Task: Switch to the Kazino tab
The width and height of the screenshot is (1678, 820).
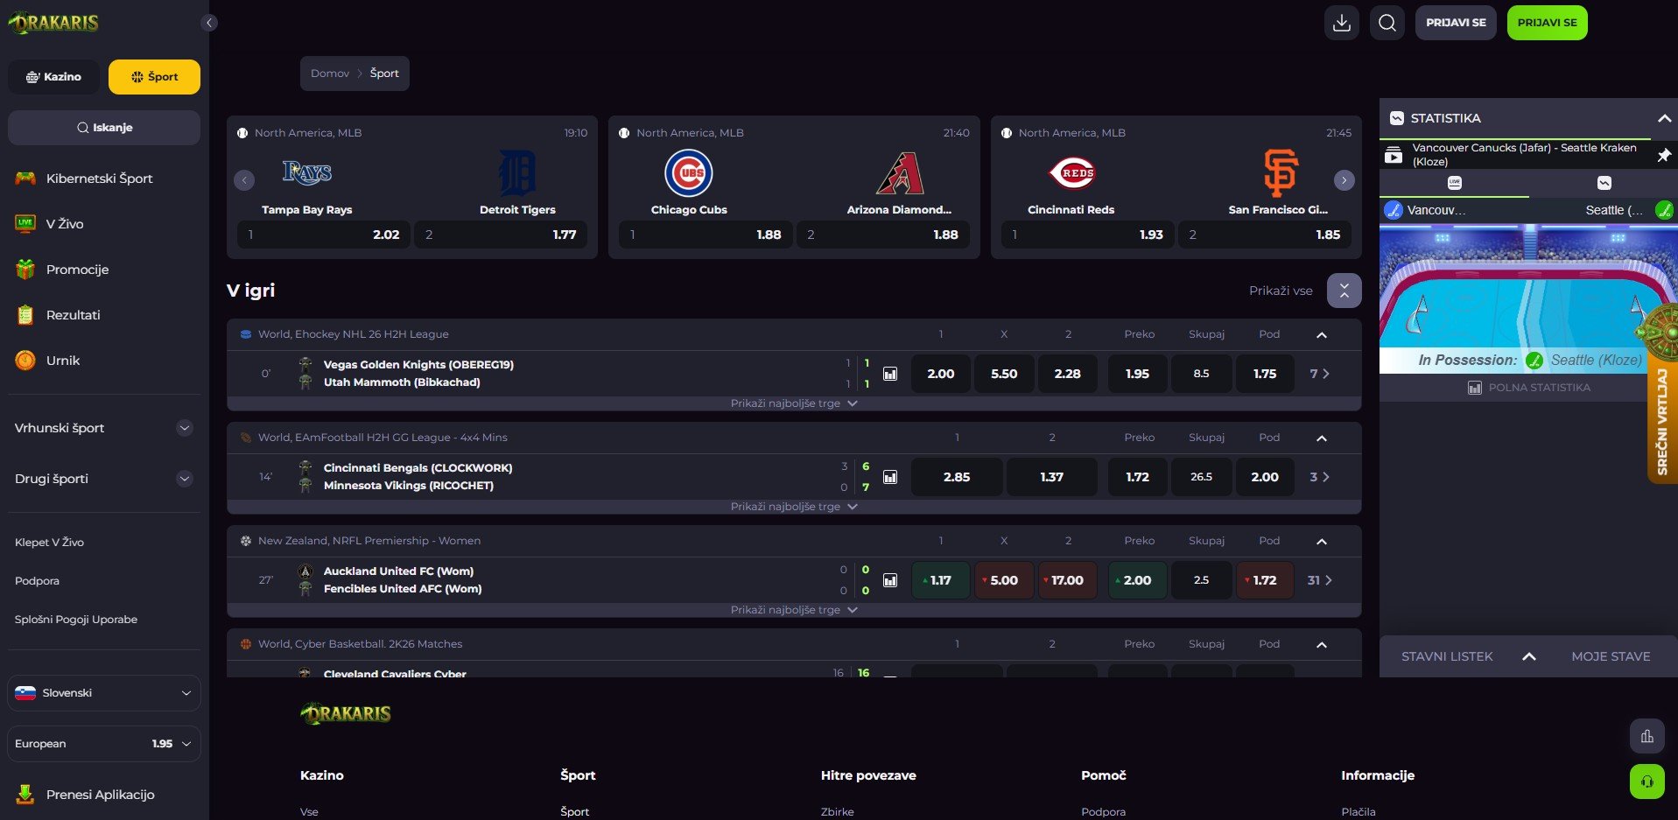Action: [53, 77]
